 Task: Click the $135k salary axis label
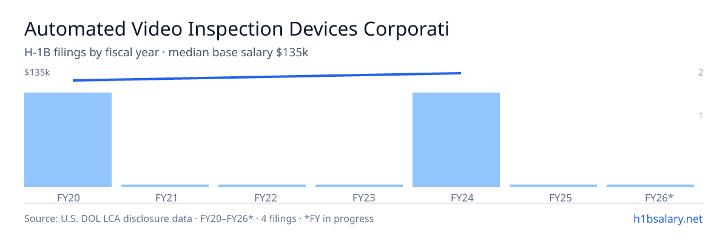tap(37, 73)
